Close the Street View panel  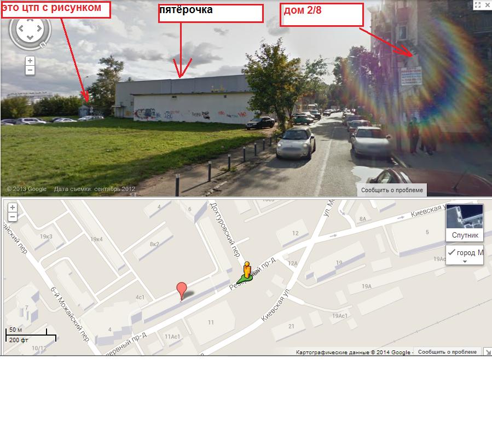pyautogui.click(x=488, y=5)
